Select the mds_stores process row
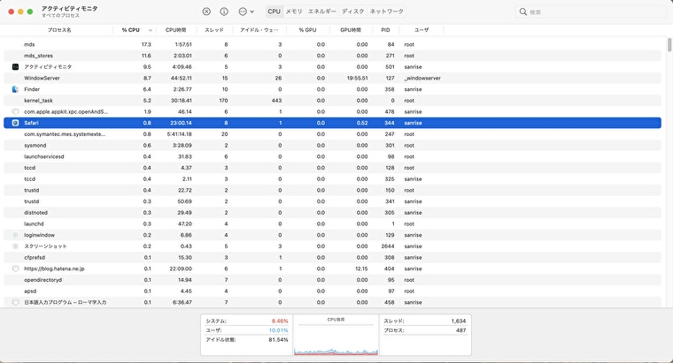 (332, 56)
